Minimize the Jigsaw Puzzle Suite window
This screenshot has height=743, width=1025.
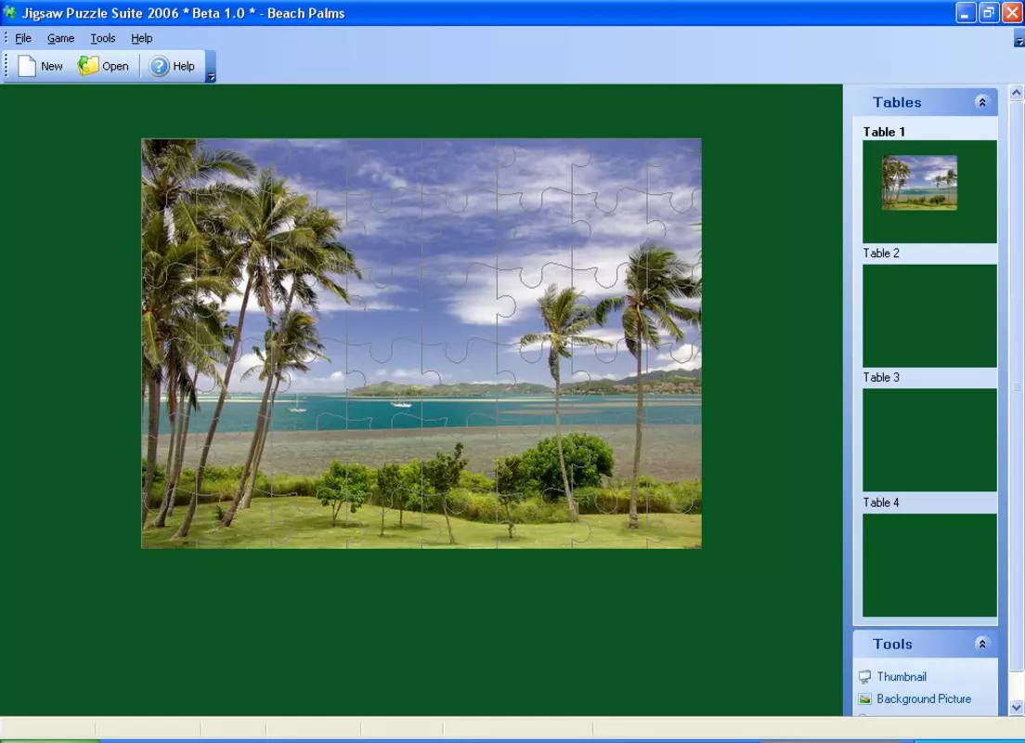965,12
